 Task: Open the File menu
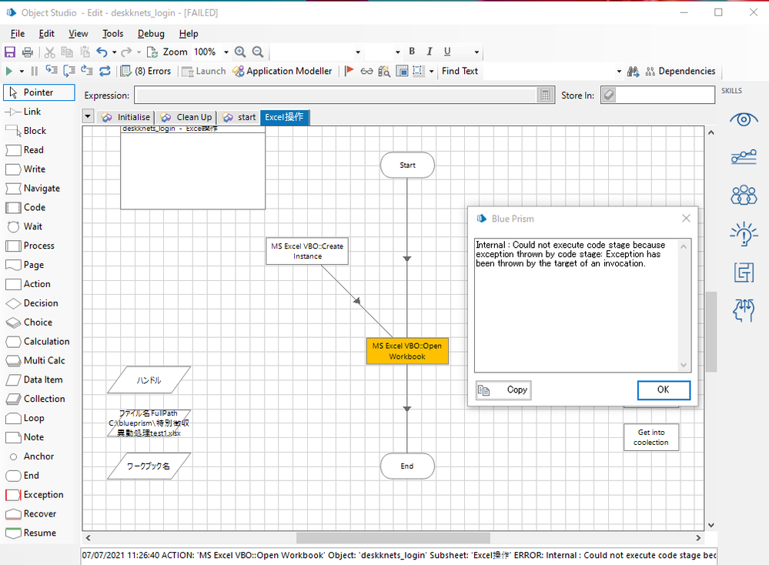coord(18,34)
